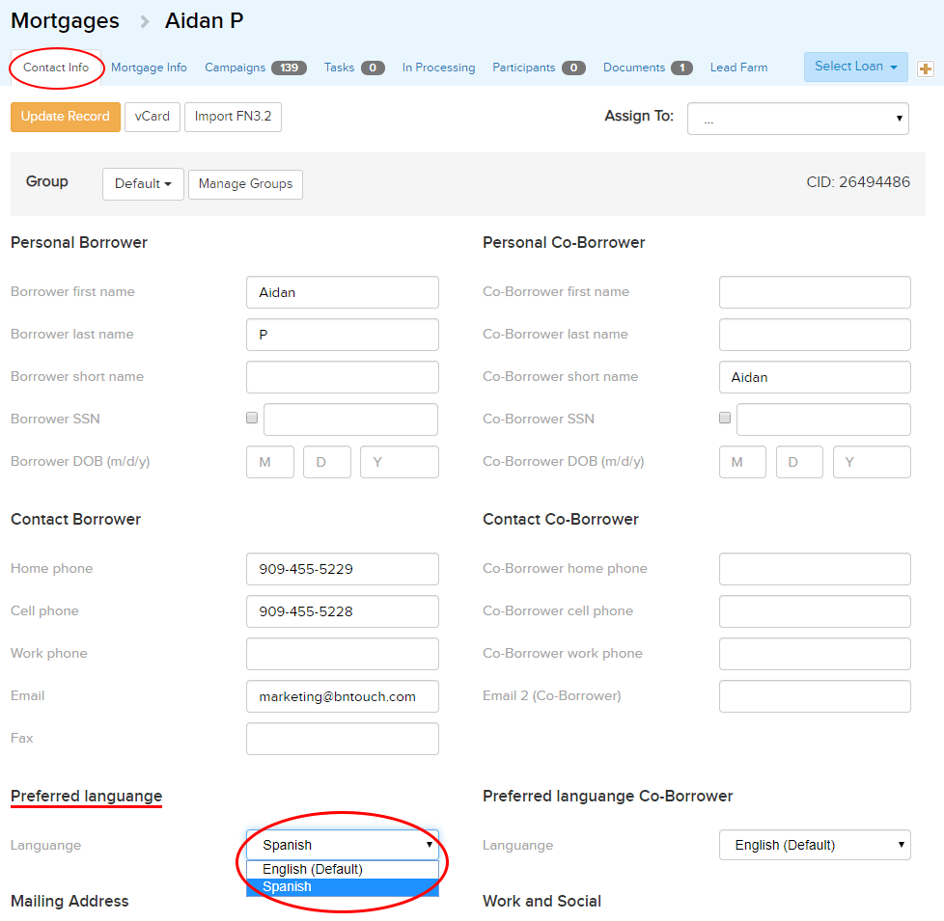Choose Spanish in the language list

(x=342, y=887)
